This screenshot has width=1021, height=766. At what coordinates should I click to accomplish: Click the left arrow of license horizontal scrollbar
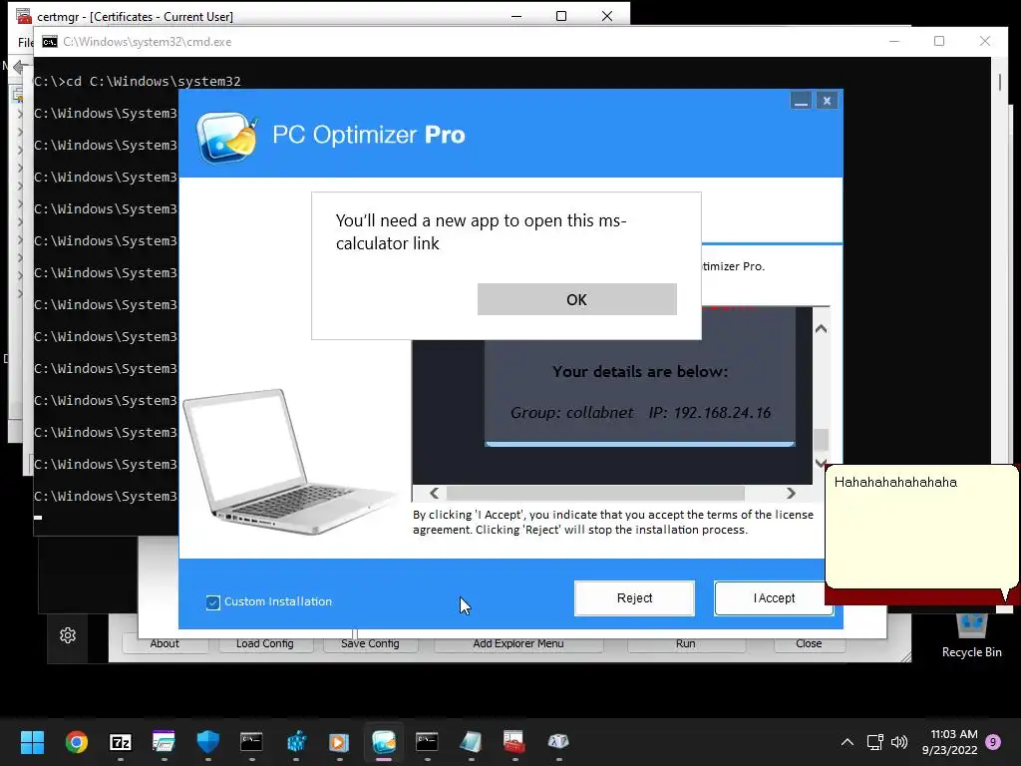click(x=435, y=493)
